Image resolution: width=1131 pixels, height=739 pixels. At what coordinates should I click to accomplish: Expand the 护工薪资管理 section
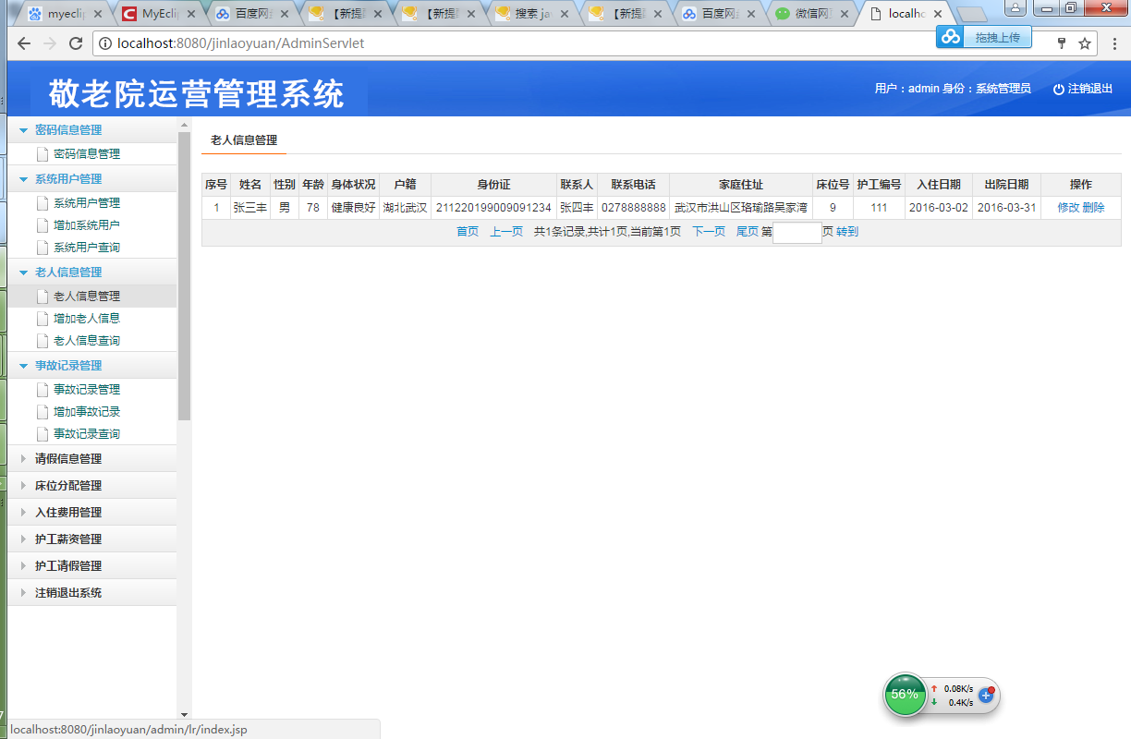pos(23,539)
